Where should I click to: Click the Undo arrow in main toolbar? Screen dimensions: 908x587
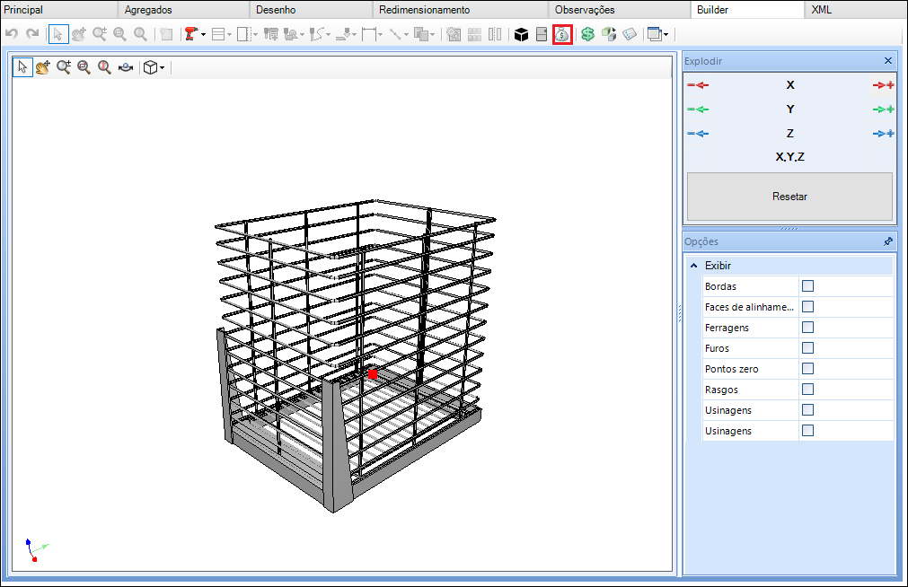(12, 34)
